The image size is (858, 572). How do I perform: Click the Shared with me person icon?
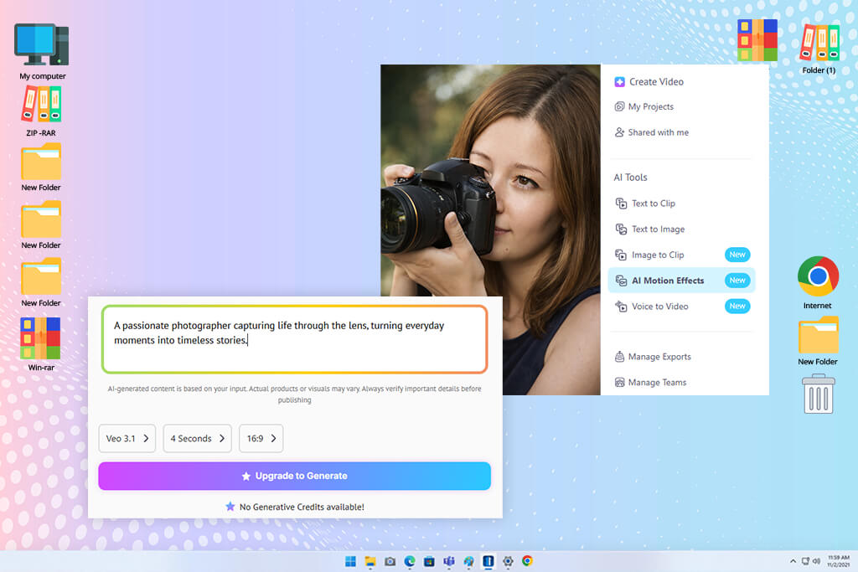(619, 132)
